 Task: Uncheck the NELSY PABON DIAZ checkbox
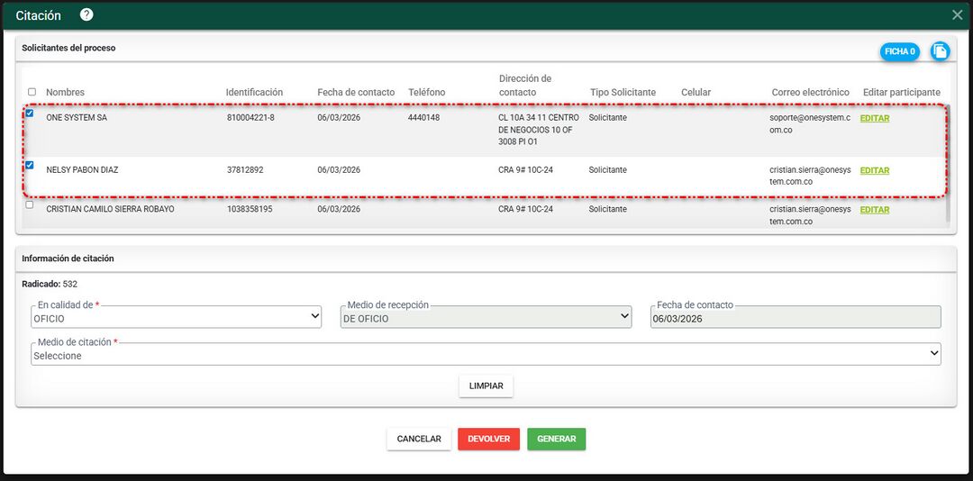click(x=30, y=166)
